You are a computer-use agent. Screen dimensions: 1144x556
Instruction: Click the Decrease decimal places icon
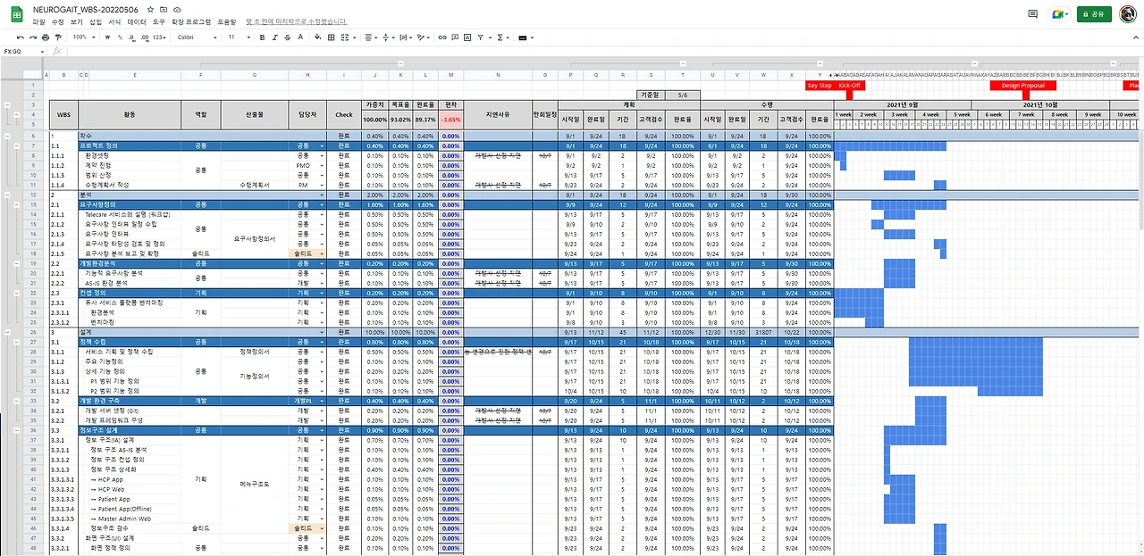(131, 37)
